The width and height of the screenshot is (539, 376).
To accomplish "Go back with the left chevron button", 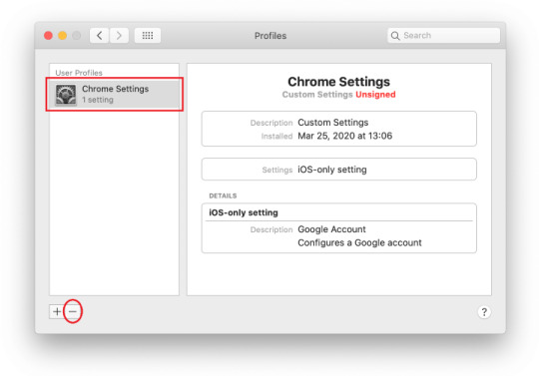I will (100, 35).
